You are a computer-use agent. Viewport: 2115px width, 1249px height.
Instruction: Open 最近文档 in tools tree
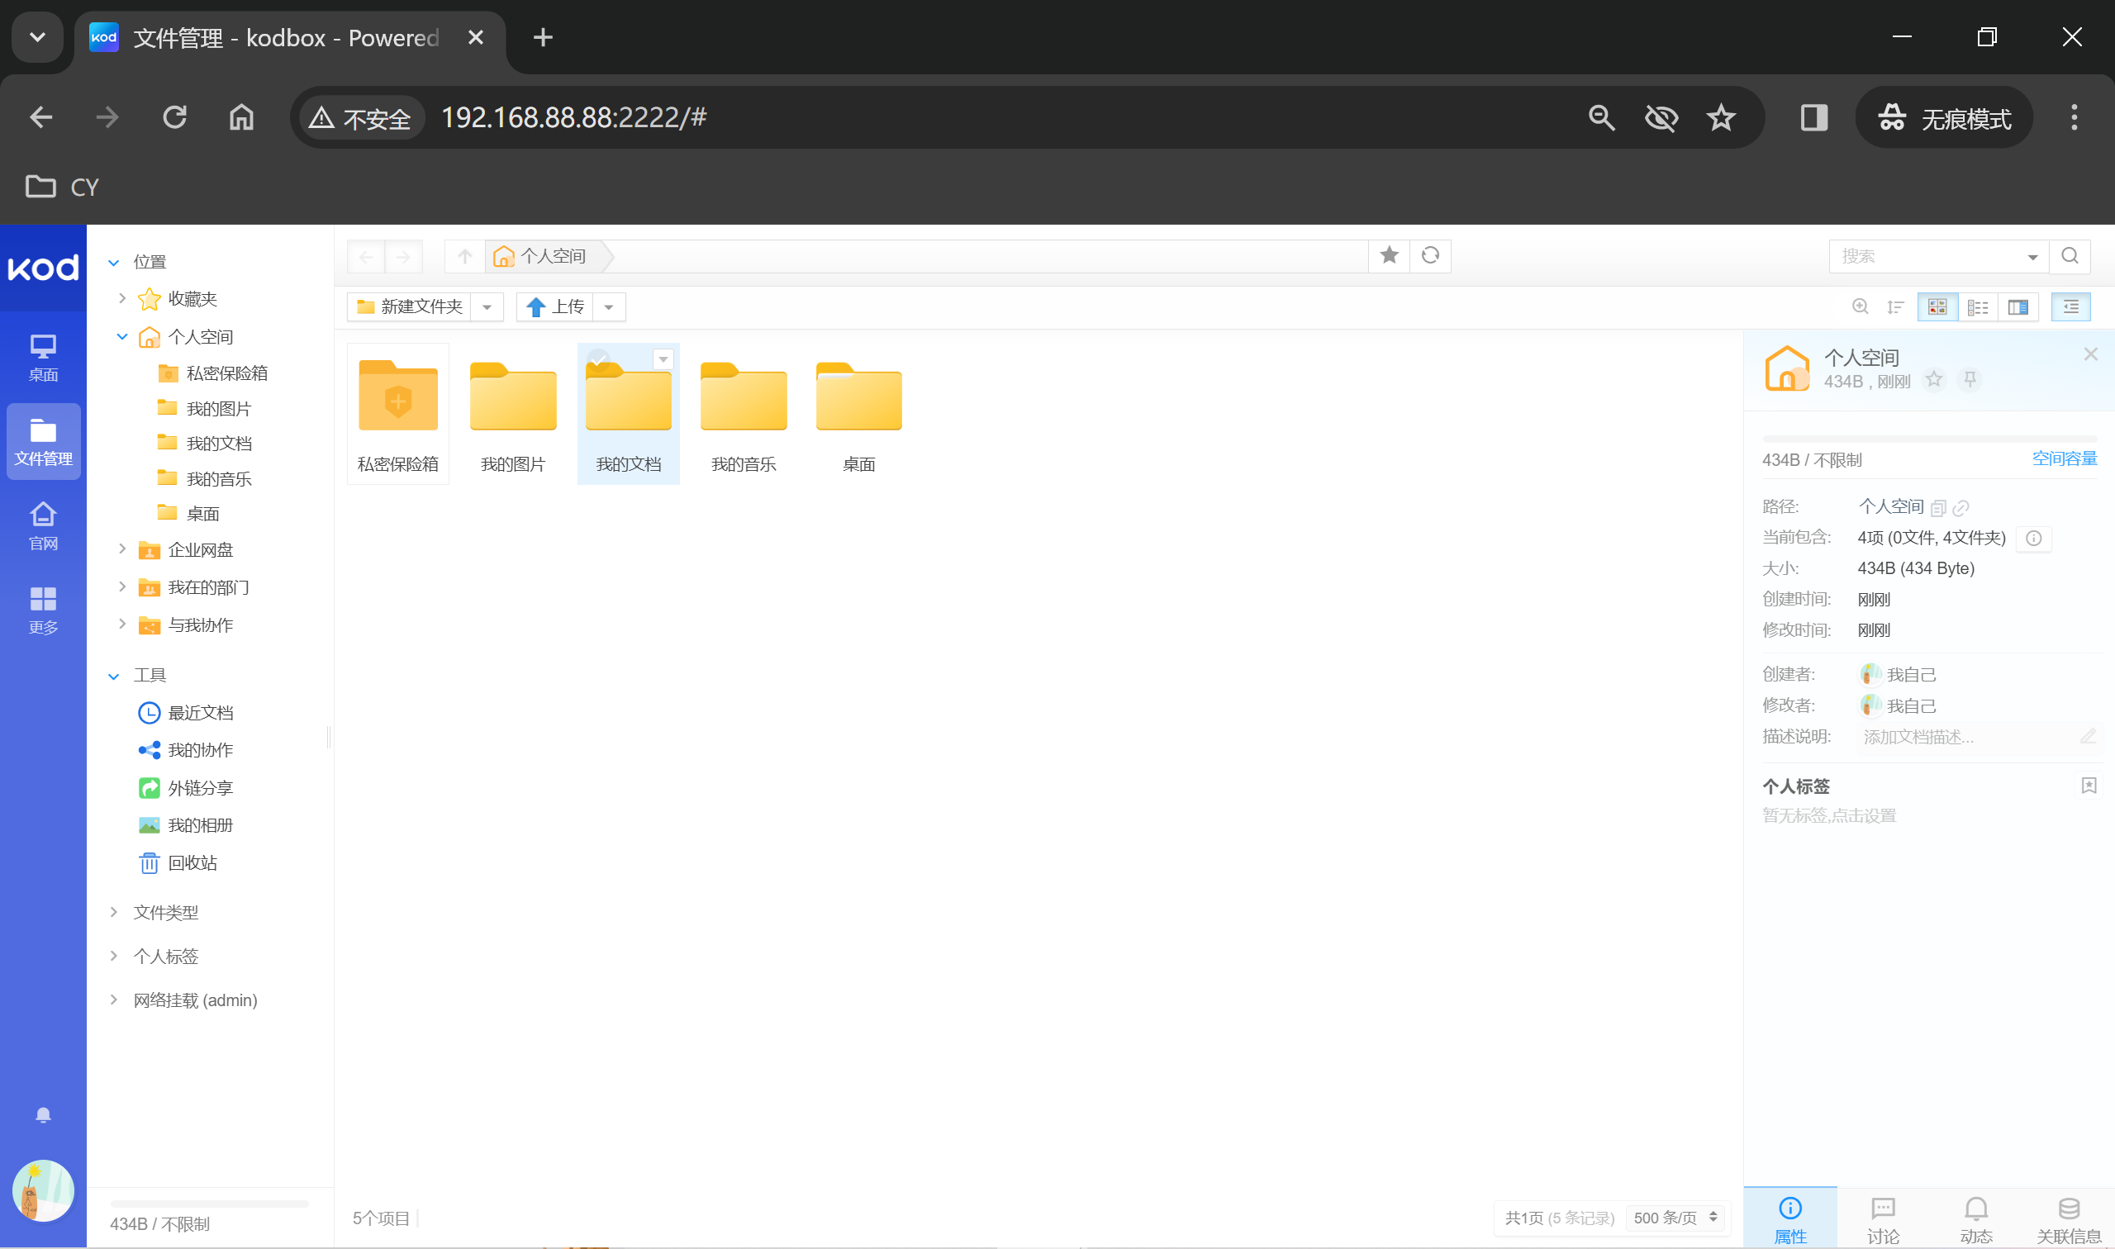(x=185, y=713)
